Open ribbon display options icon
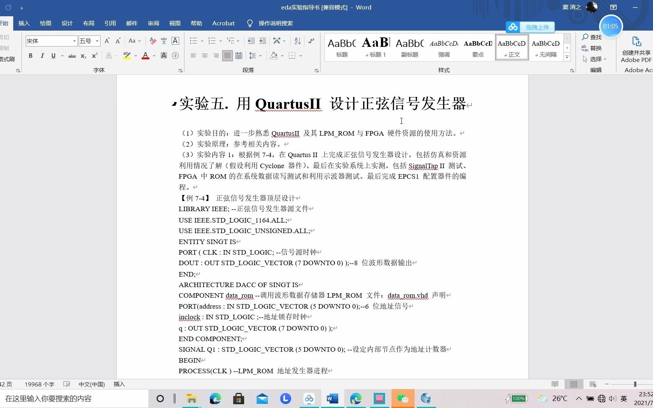Screen dimensions: 653x408 (x=613, y=7)
